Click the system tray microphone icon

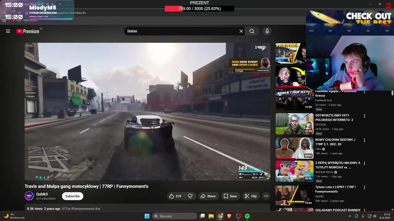tap(363, 216)
